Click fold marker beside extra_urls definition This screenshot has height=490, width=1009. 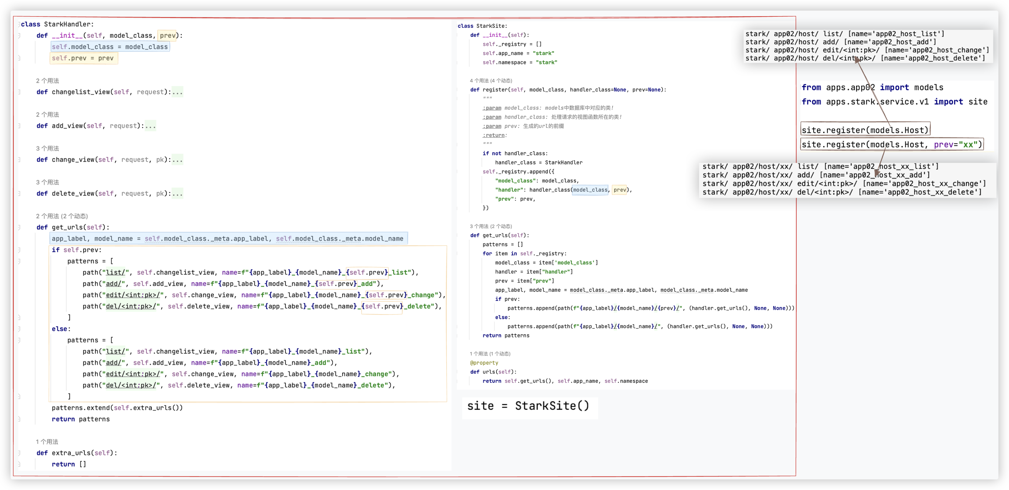[19, 453]
